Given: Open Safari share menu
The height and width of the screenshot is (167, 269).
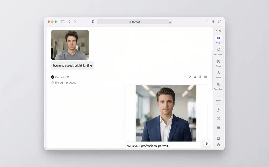Looking at the screenshot, I should [207, 21].
